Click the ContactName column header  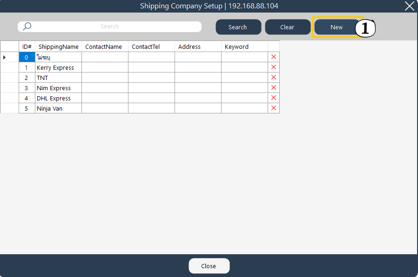(x=105, y=46)
